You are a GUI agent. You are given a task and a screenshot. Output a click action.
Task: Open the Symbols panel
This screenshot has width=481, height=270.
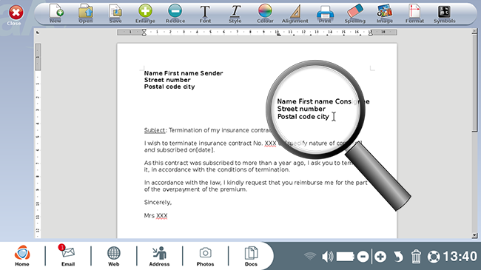point(444,14)
